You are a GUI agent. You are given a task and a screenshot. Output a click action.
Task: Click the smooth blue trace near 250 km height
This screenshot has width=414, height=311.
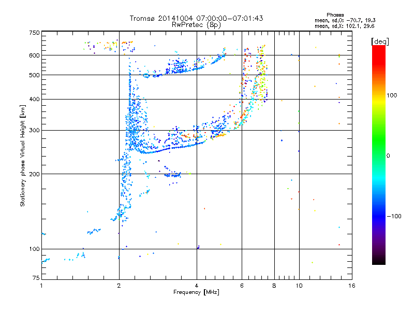[169, 149]
